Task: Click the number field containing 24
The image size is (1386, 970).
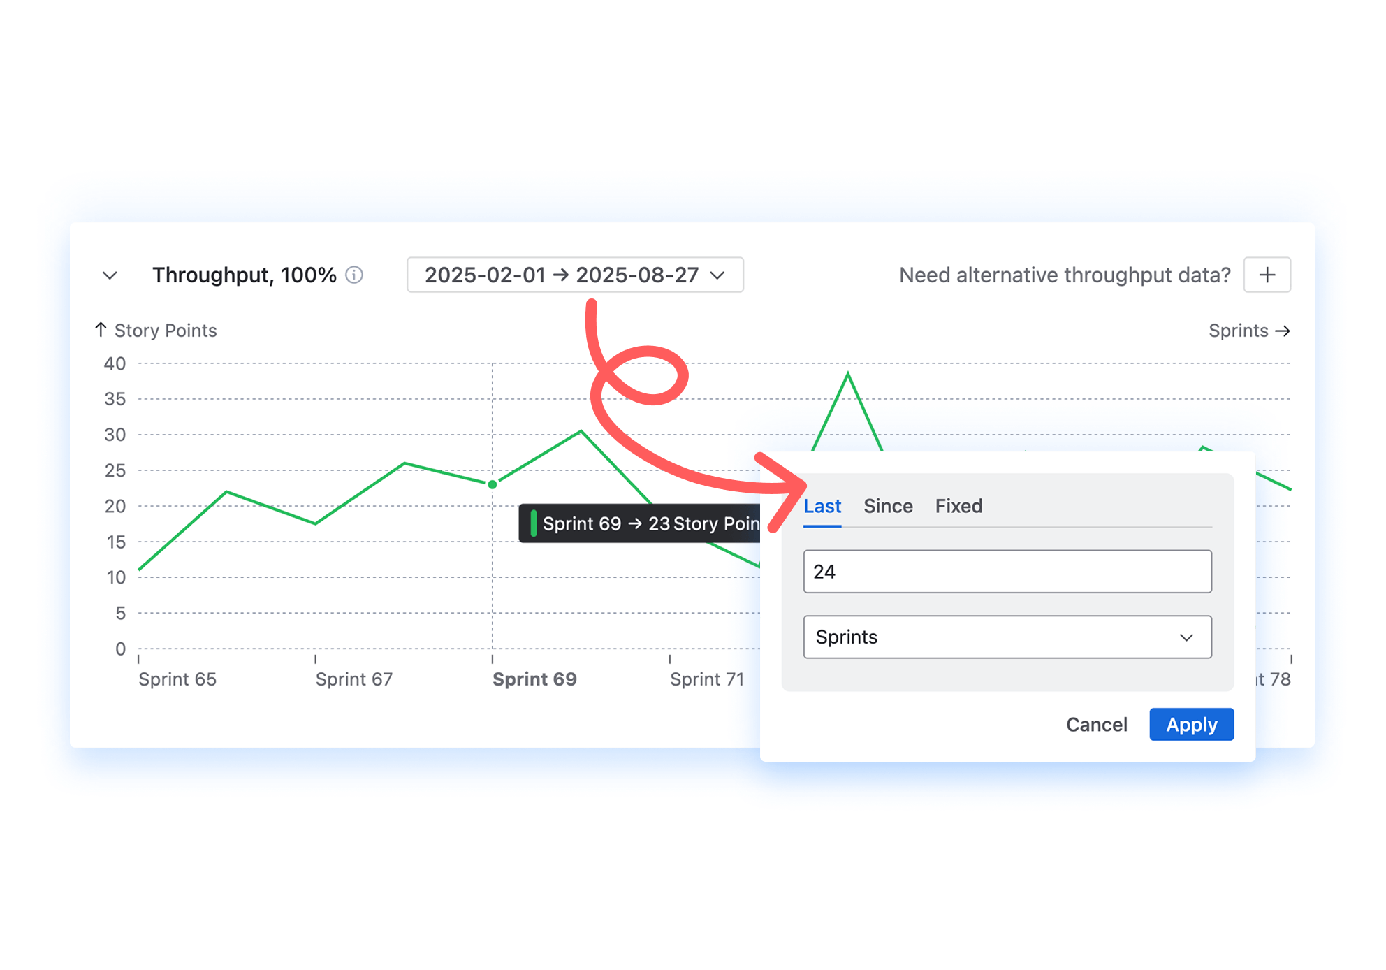Action: pyautogui.click(x=1007, y=572)
